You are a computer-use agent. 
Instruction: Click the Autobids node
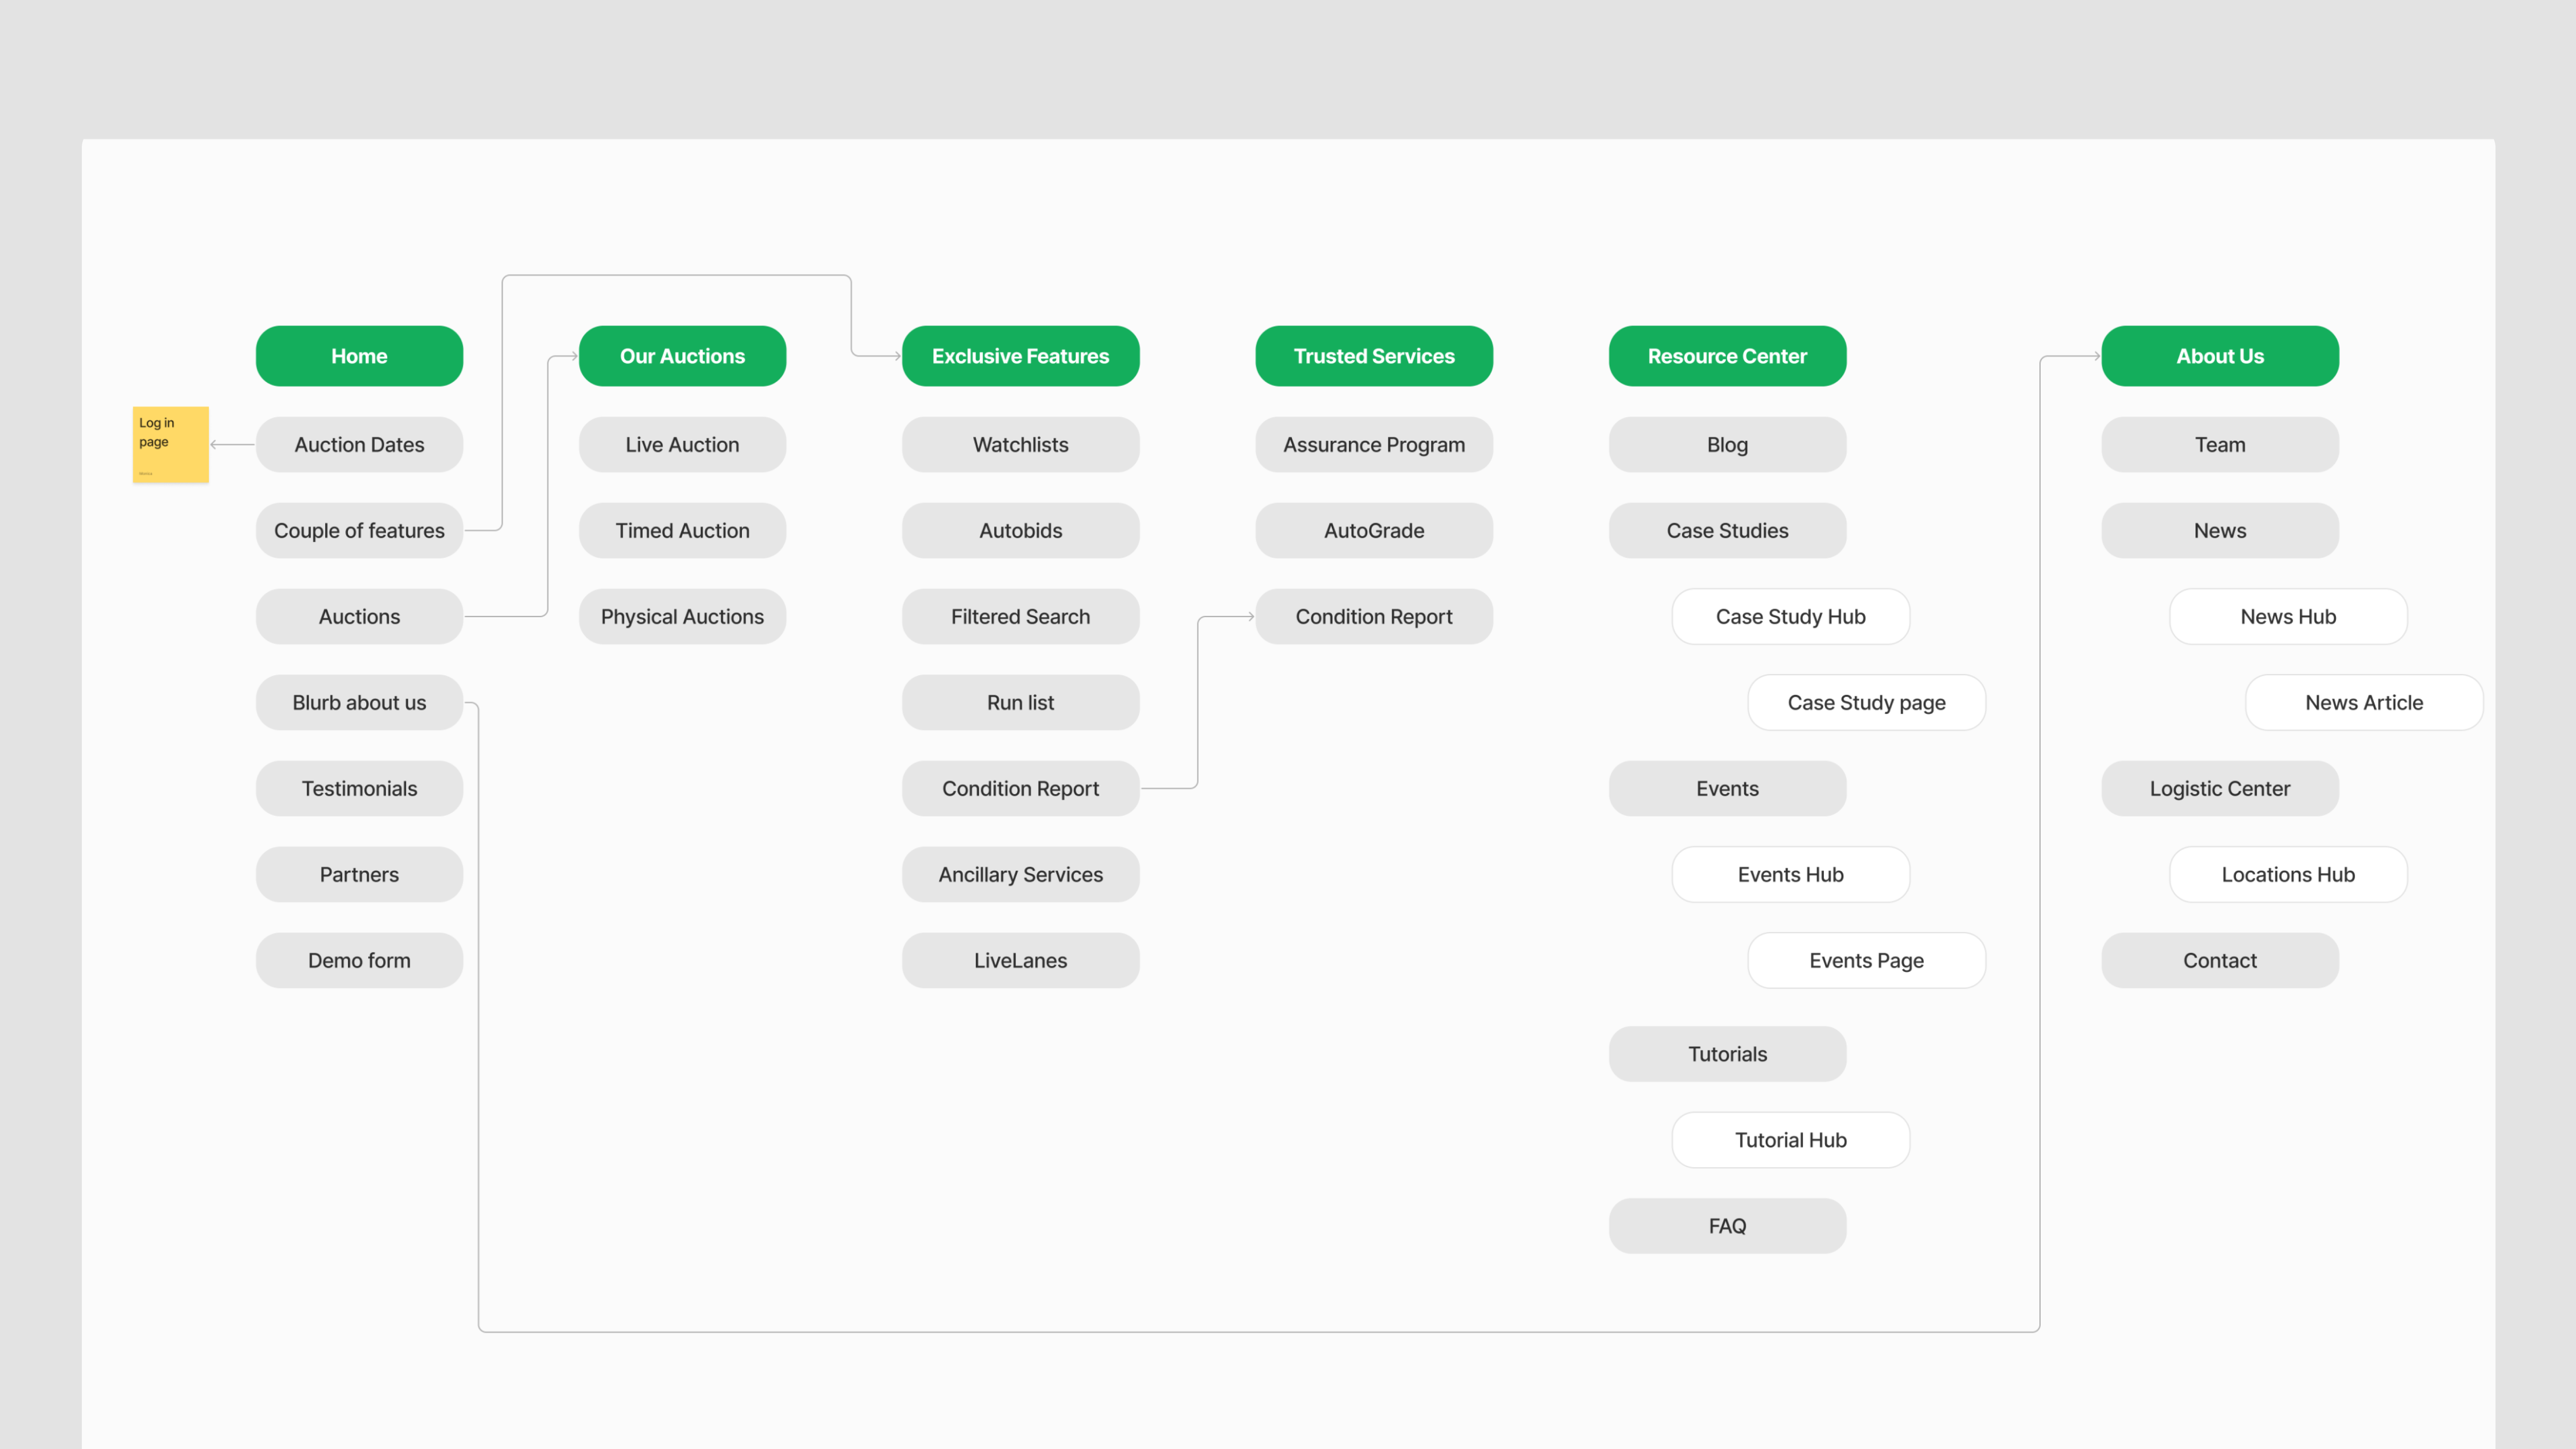[x=1020, y=531]
